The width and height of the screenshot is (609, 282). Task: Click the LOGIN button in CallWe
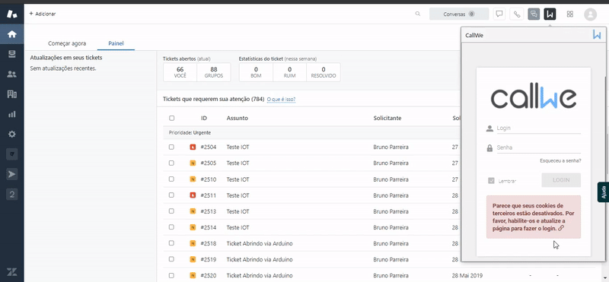pos(561,180)
